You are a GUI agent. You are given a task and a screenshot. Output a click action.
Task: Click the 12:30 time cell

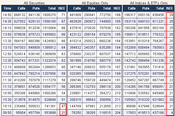pyautogui.click(x=7, y=61)
